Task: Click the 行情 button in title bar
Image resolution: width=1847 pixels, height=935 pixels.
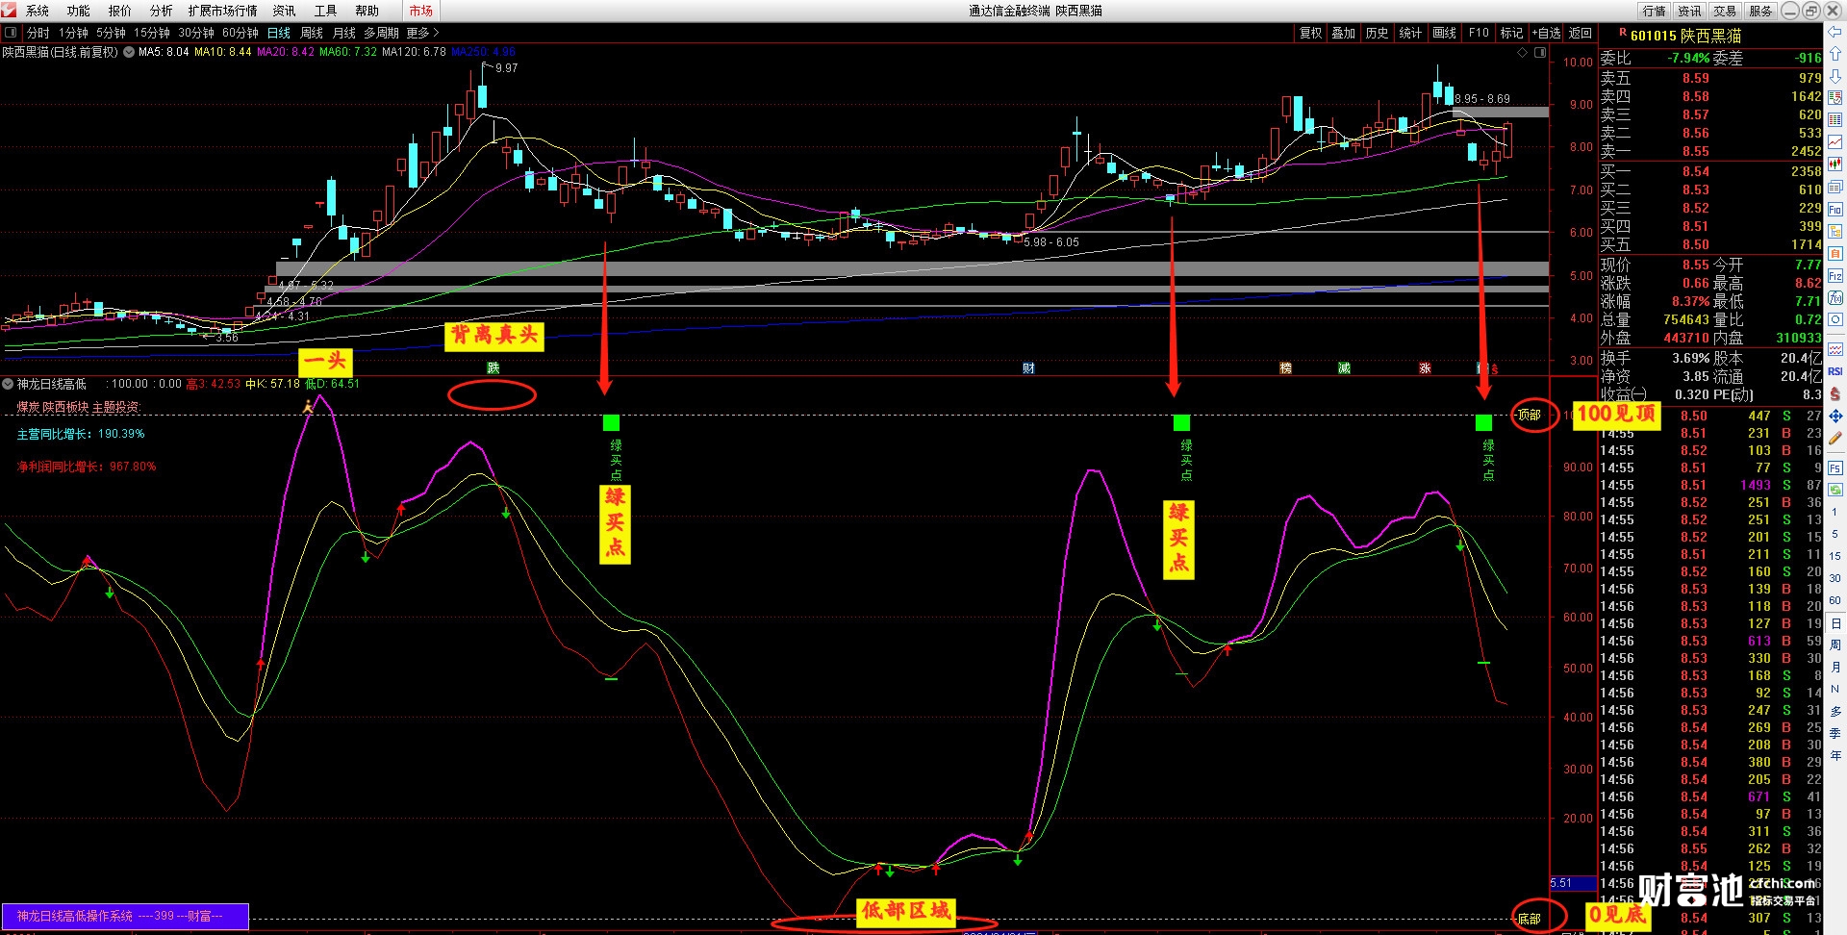Action: (1655, 11)
